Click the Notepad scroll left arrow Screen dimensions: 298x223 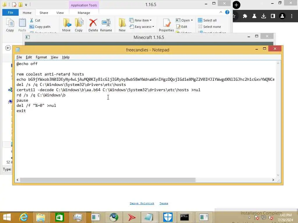point(17,180)
